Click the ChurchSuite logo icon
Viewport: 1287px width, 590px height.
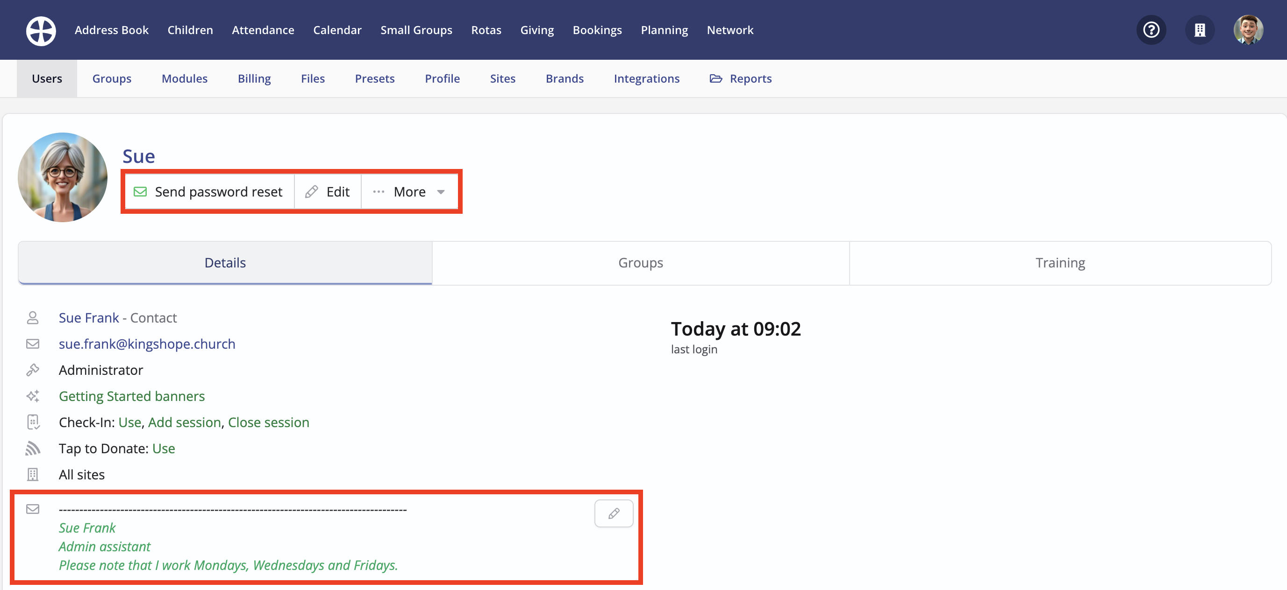[x=41, y=30]
